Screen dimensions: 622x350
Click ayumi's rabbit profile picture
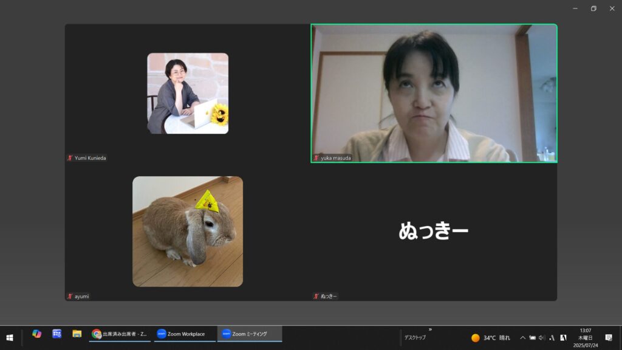pyautogui.click(x=188, y=231)
